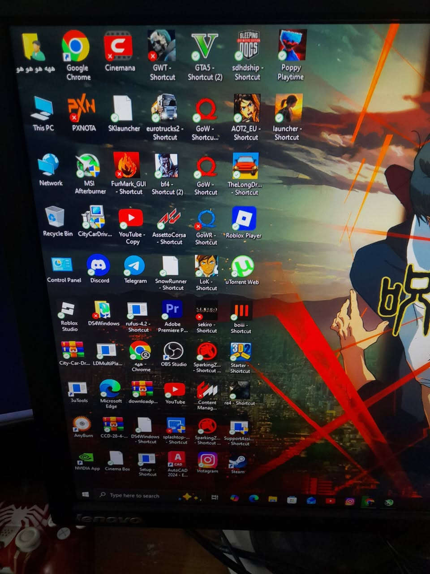The height and width of the screenshot is (574, 430).
Task: Open the uTorrent Web icon
Action: click(x=242, y=267)
